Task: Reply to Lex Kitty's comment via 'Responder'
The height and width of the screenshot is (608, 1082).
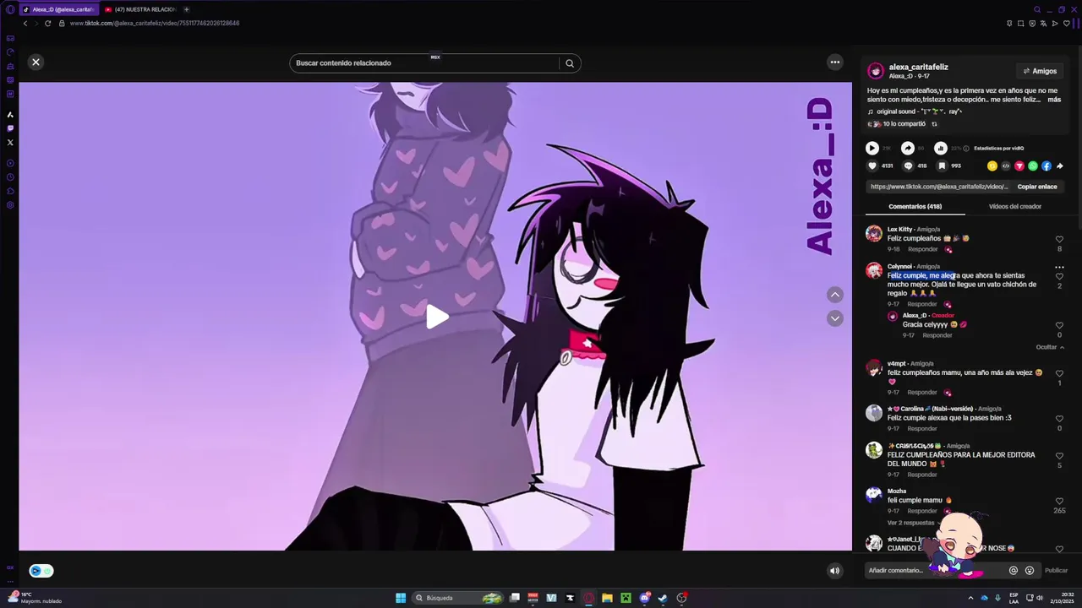Action: pos(922,249)
